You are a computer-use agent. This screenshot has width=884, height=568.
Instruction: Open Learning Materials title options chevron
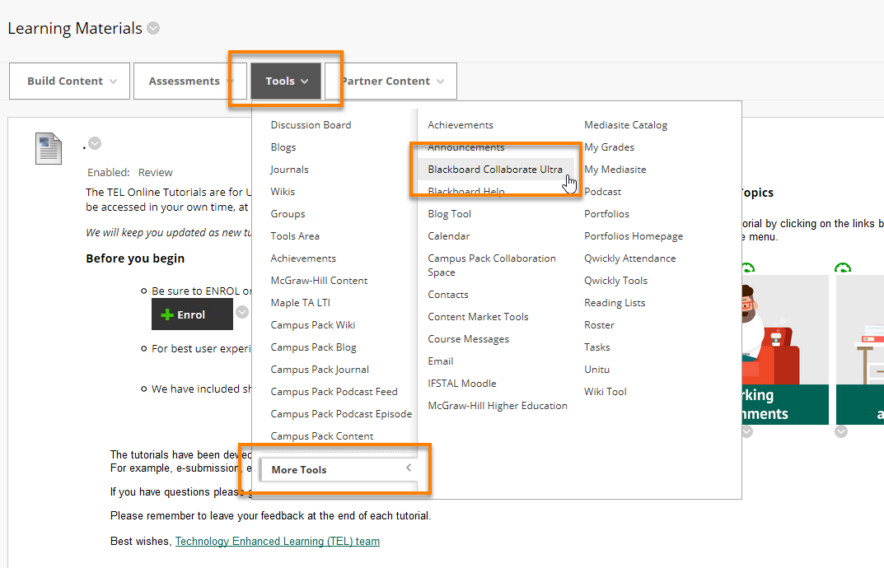click(x=153, y=28)
